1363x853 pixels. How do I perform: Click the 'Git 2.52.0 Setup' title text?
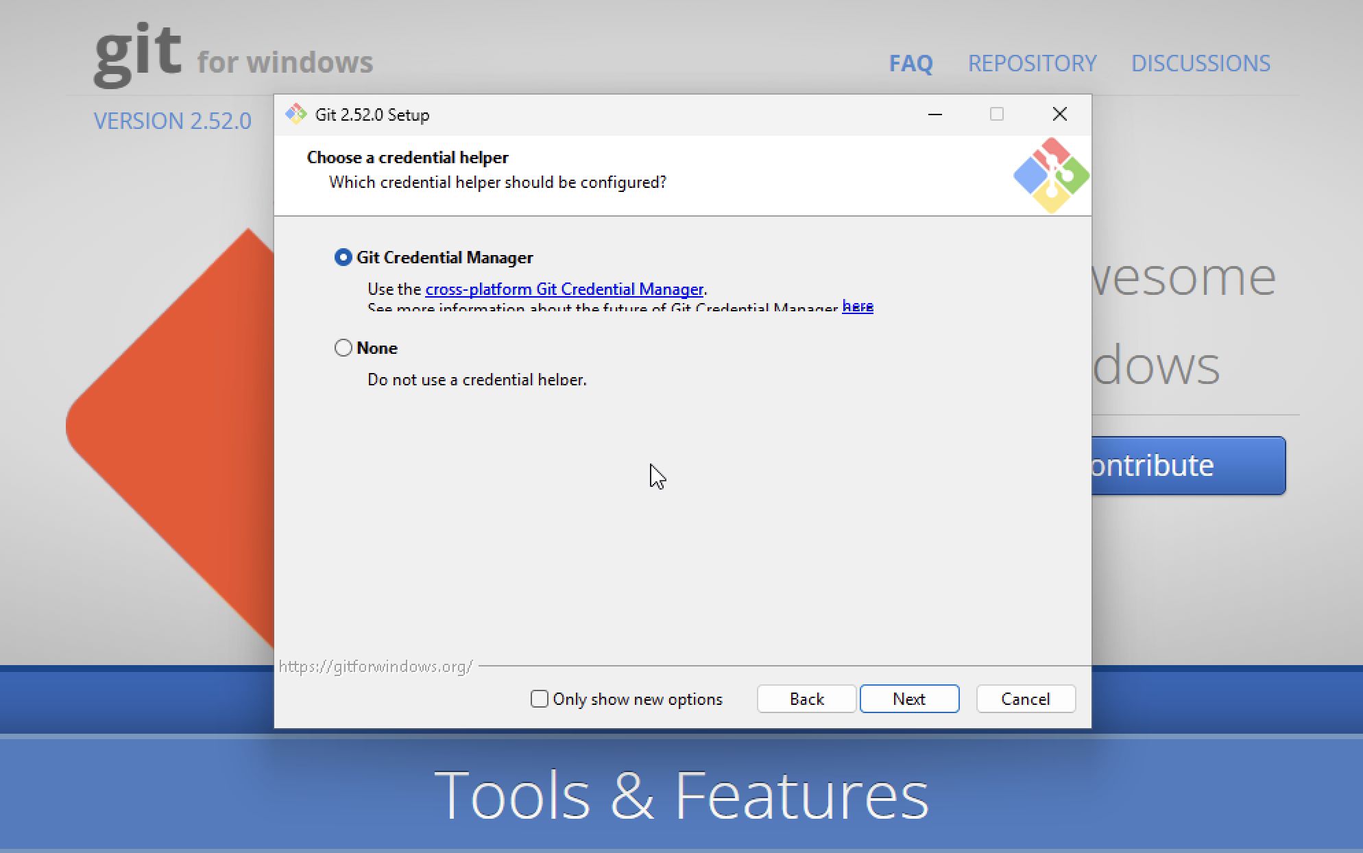pyautogui.click(x=372, y=115)
